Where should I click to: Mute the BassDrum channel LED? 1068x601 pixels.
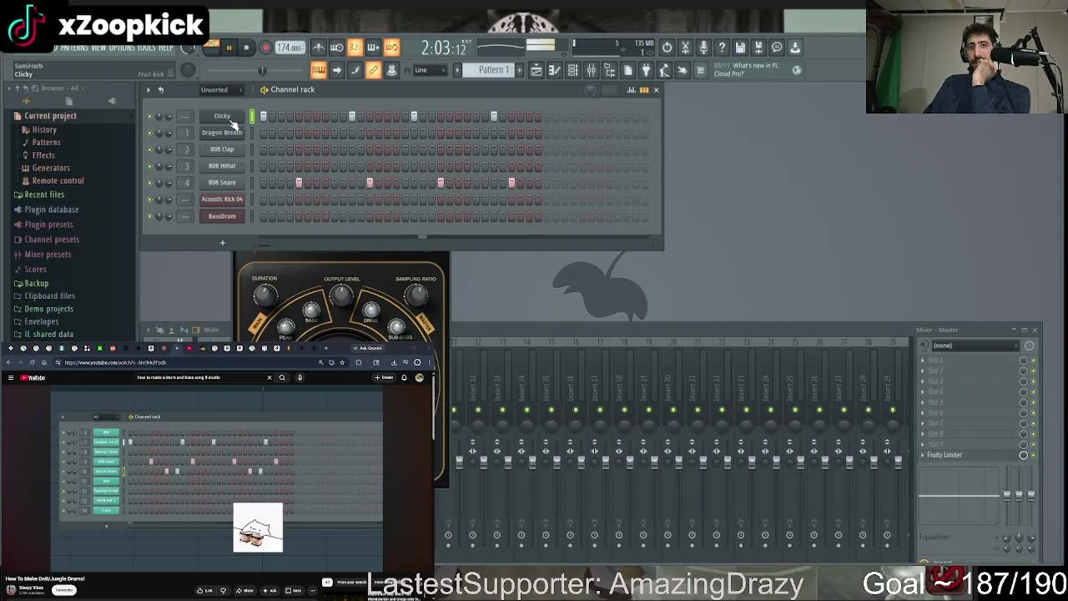tap(149, 216)
